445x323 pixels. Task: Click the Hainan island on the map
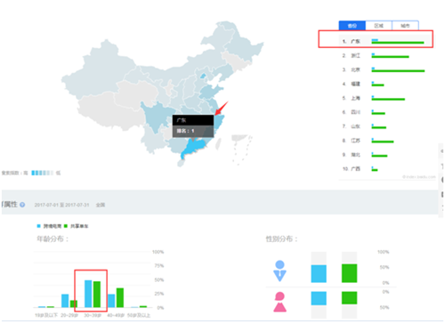point(181,163)
